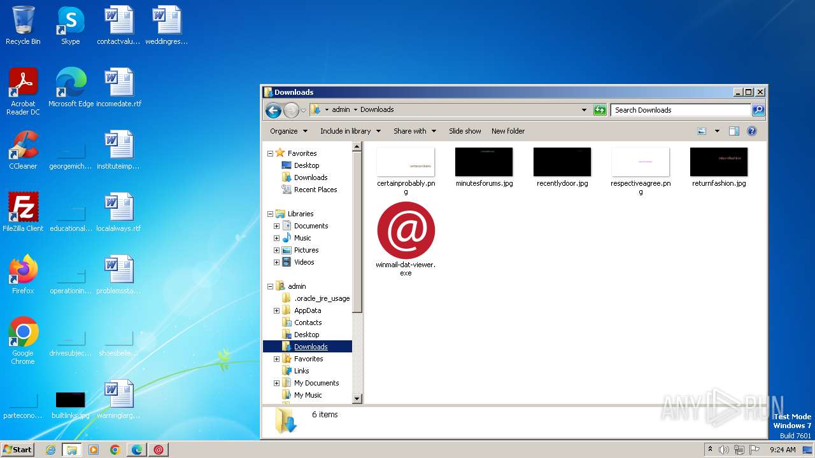This screenshot has height=458, width=815.
Task: Select winmail-dat-viewer.exe in Downloads
Action: [x=406, y=239]
